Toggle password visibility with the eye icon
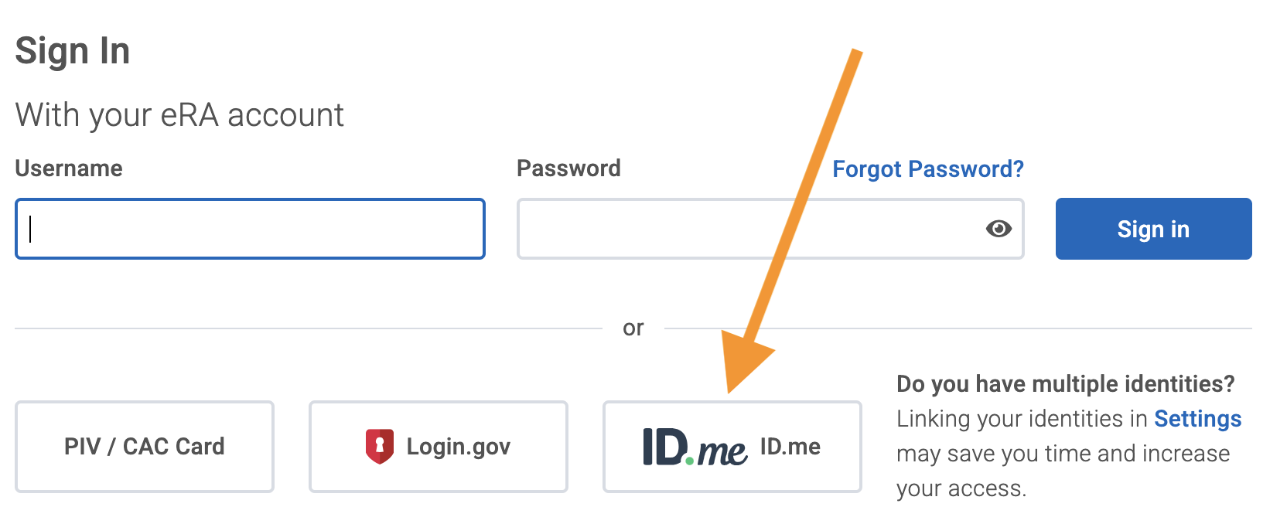1287x524 pixels. [999, 229]
